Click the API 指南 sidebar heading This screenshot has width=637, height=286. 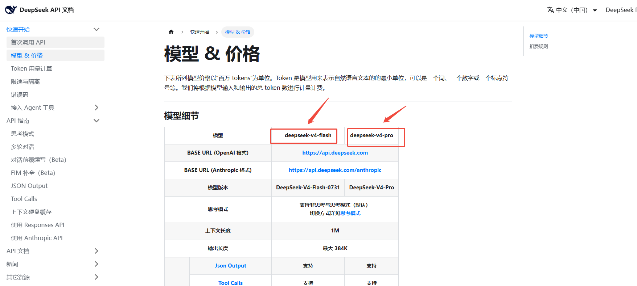tap(18, 121)
